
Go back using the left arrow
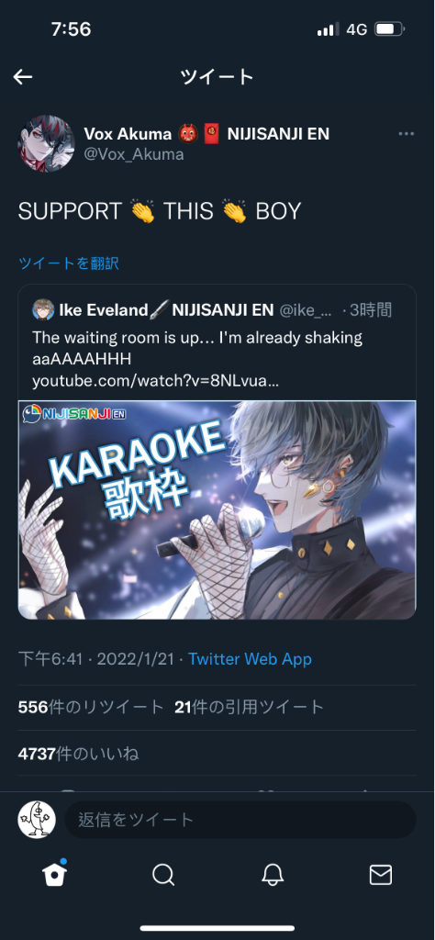pos(23,77)
